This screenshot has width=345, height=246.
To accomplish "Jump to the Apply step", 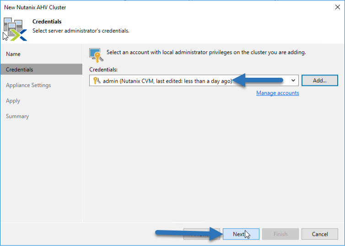I will [x=13, y=101].
